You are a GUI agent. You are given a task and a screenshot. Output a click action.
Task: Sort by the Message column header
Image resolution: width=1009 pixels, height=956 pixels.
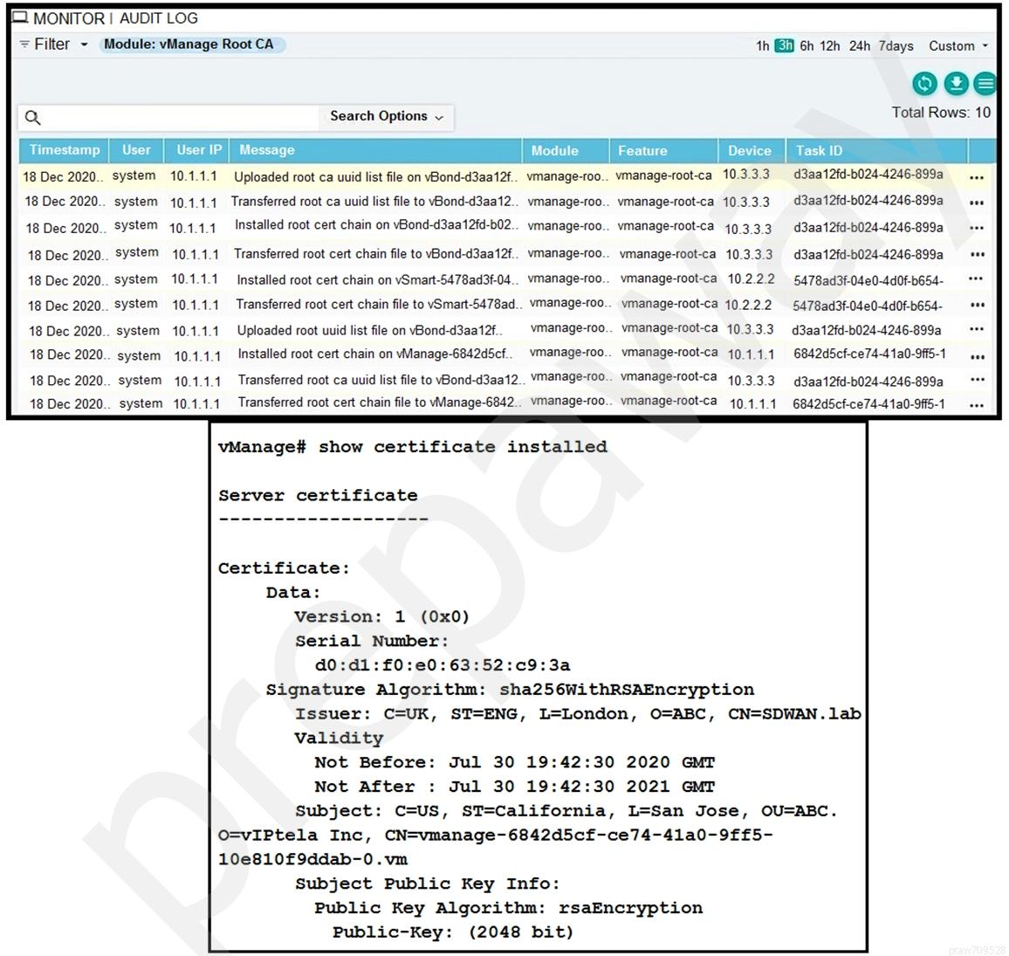tap(267, 150)
